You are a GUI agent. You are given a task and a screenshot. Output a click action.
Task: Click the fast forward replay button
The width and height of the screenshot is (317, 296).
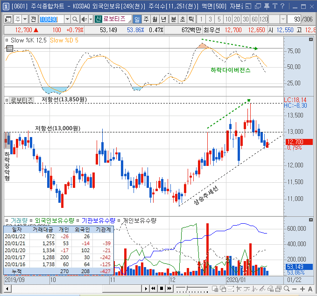click(169, 289)
